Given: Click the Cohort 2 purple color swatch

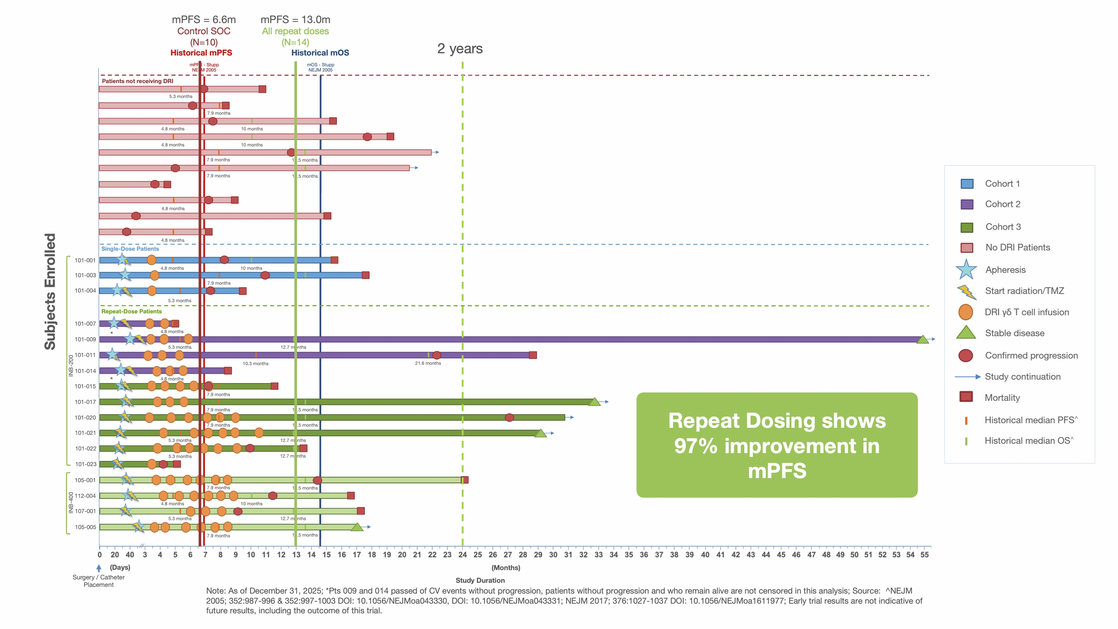Looking at the screenshot, I should (967, 205).
